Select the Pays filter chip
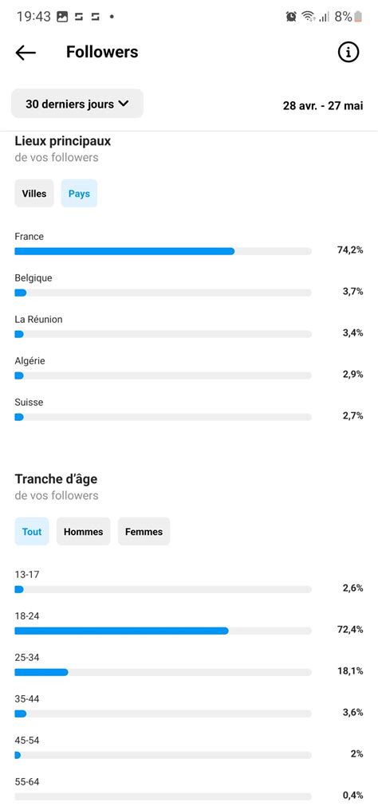The width and height of the screenshot is (378, 810). click(79, 194)
